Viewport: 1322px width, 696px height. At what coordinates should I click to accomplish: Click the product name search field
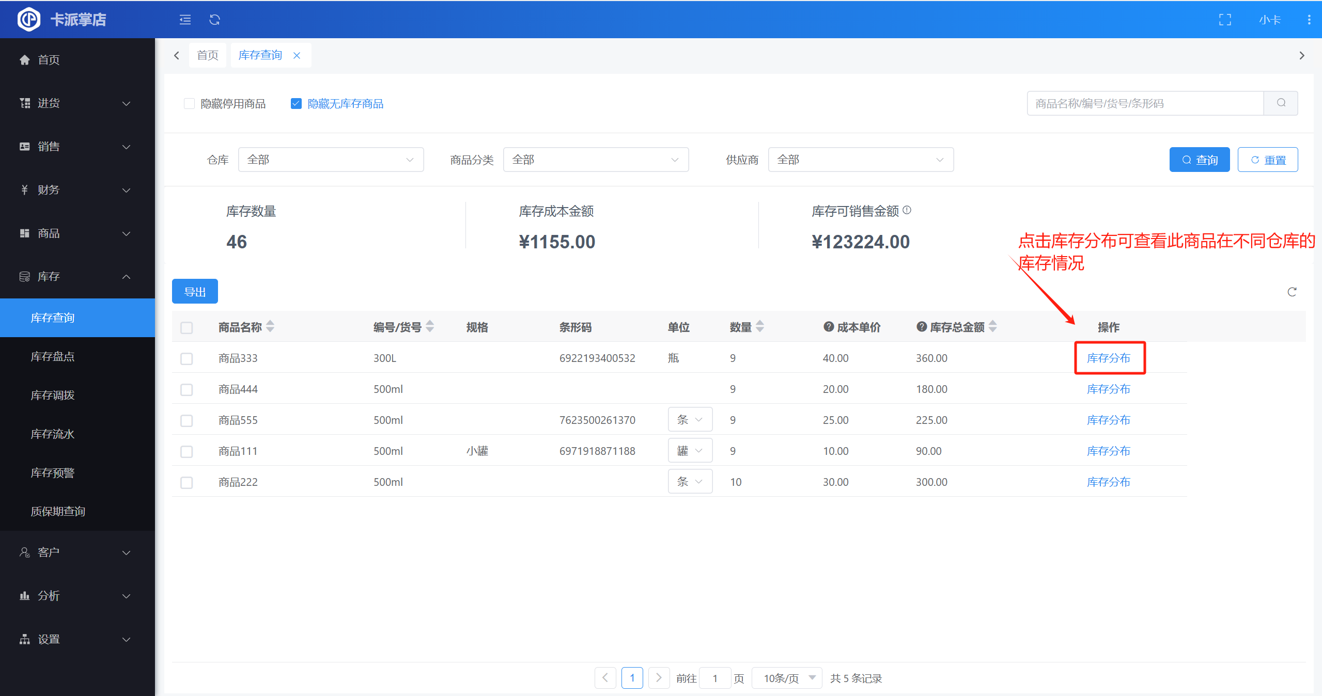tap(1144, 103)
